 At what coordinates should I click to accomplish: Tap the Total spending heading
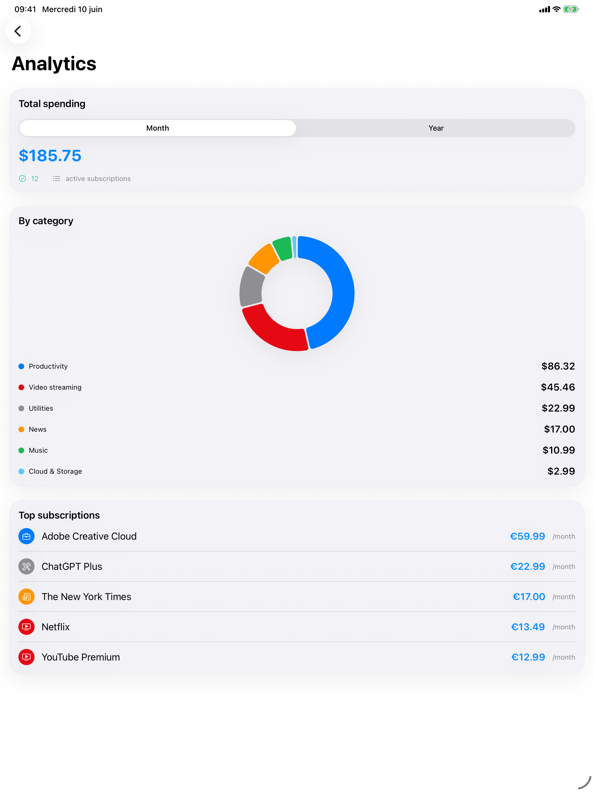coord(52,104)
